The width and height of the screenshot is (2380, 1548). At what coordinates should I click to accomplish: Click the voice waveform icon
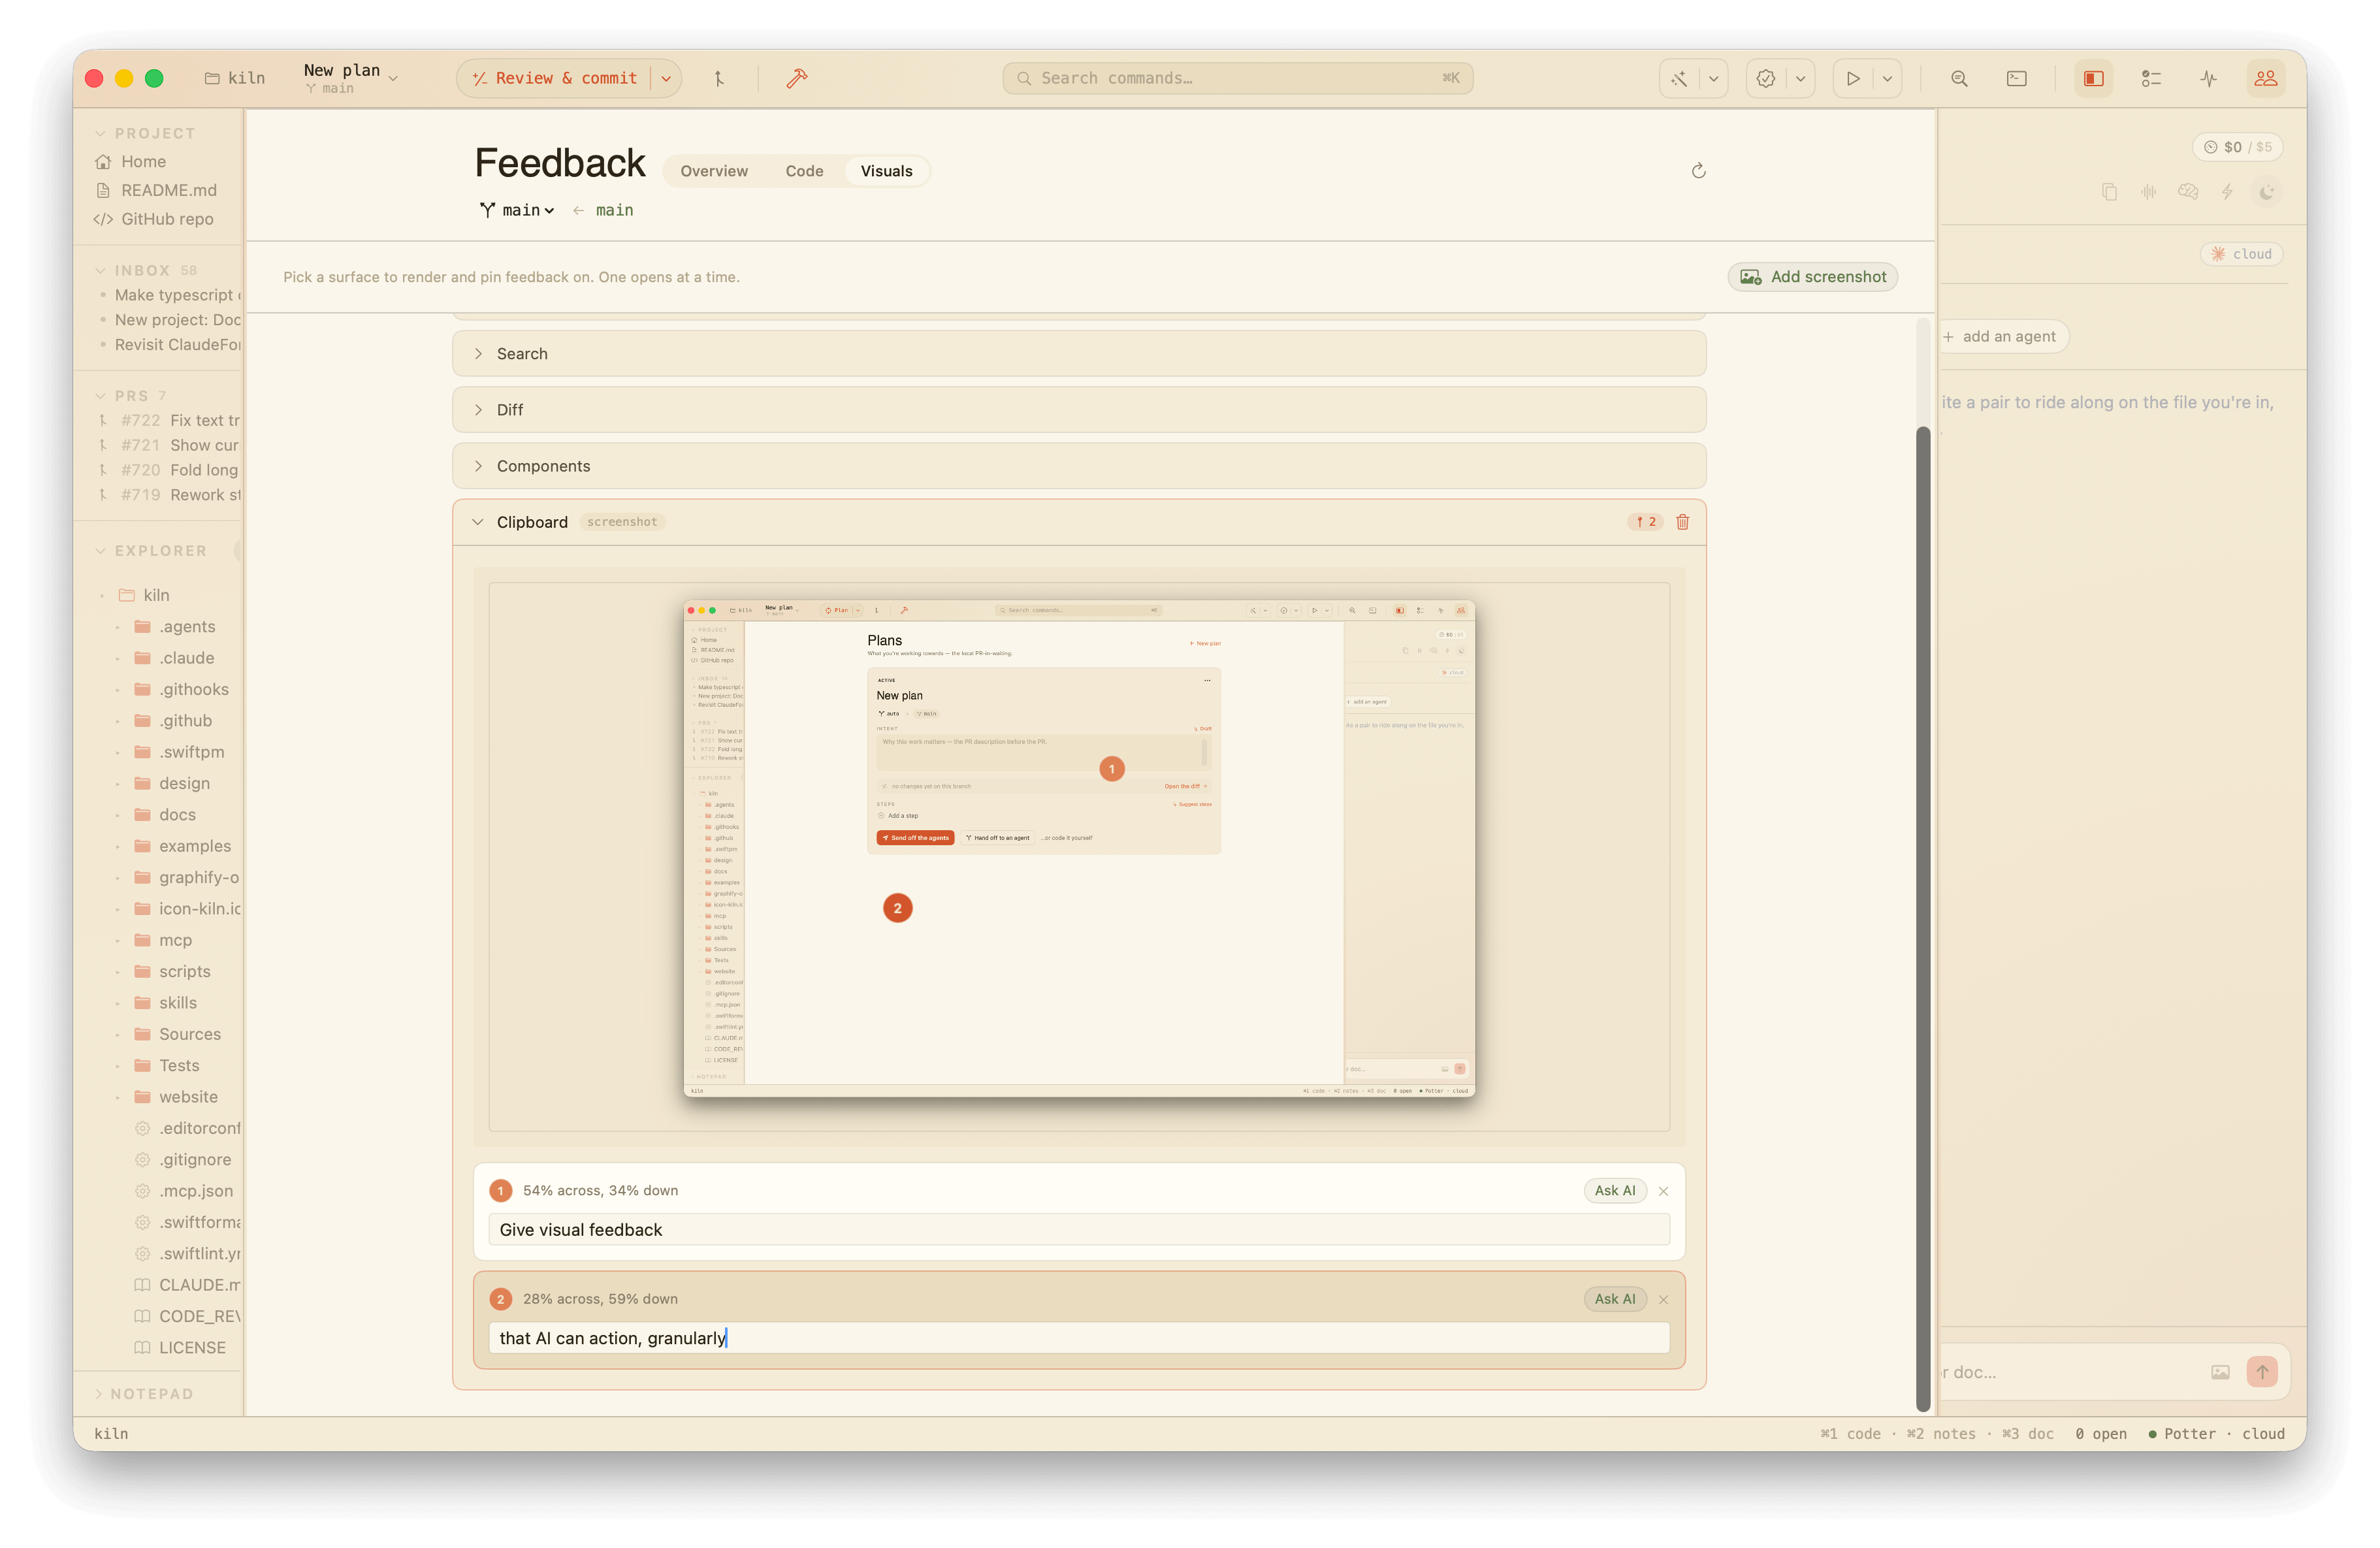[2149, 192]
